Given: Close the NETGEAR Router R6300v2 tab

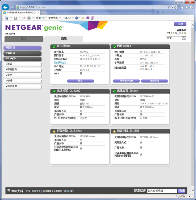Looking at the screenshot, I should (38, 13).
